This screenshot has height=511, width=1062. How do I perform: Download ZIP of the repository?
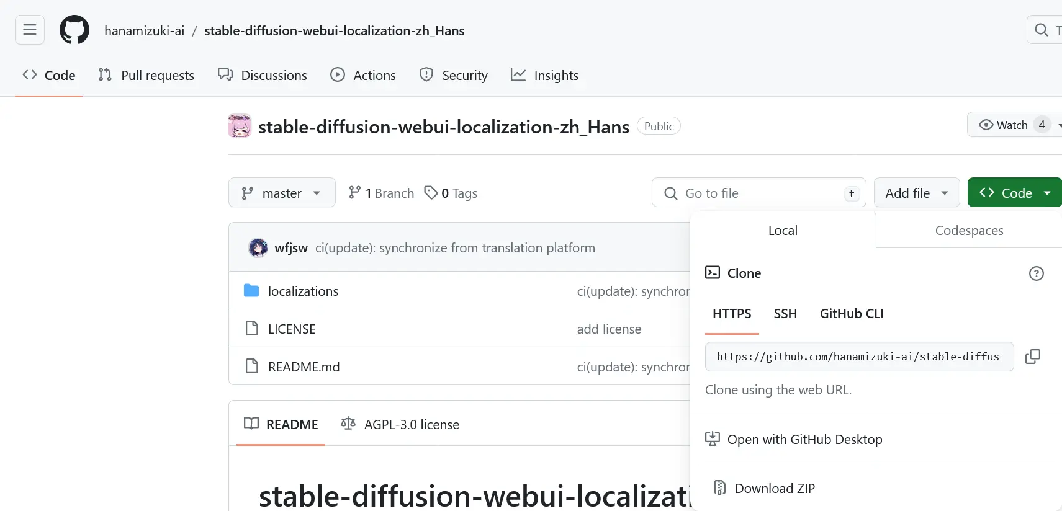pos(775,488)
